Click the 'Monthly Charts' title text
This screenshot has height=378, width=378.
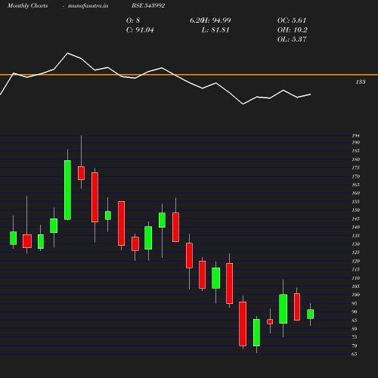click(28, 6)
